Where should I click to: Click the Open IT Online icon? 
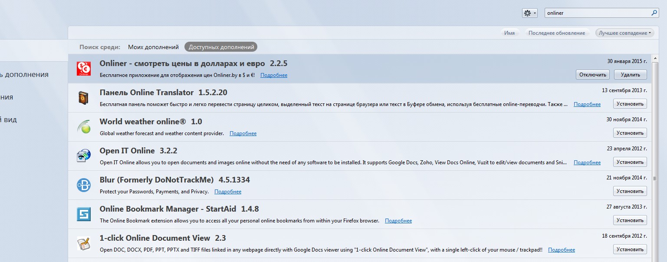(x=83, y=156)
